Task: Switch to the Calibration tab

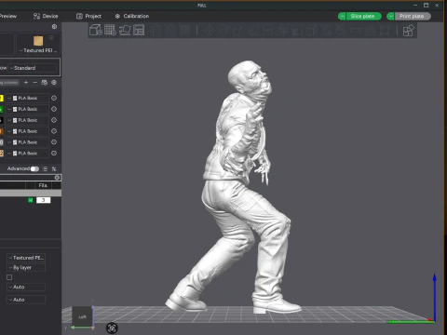Action: click(x=132, y=16)
